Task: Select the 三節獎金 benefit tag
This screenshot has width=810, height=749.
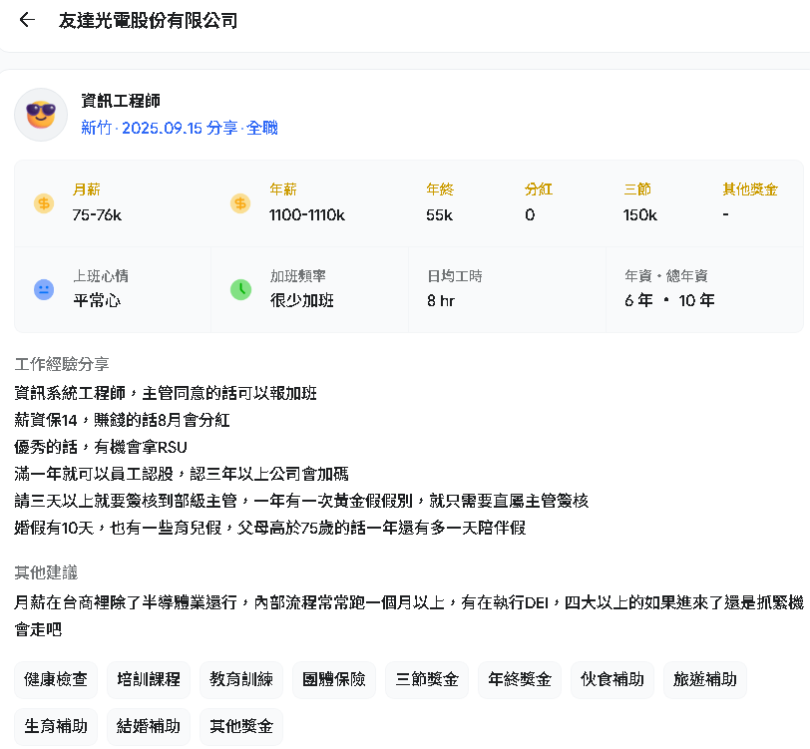Action: coord(427,679)
